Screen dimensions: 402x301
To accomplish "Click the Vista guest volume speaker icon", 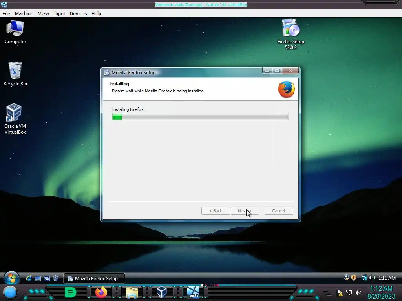I will coord(371,277).
